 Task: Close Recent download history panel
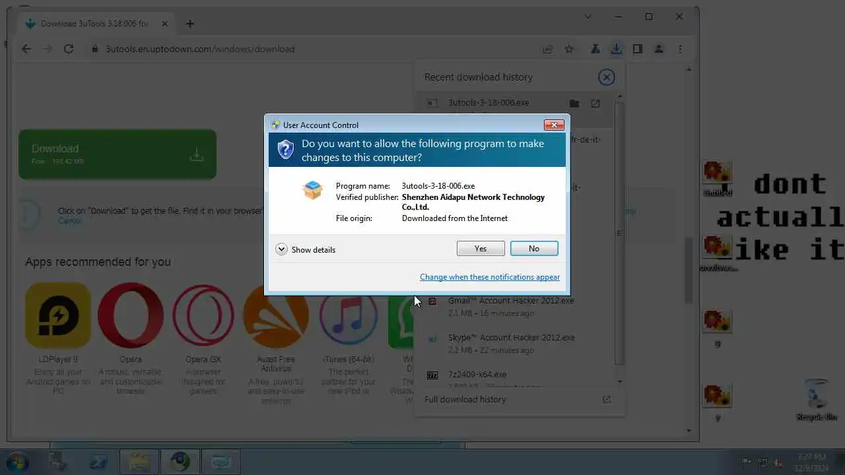click(606, 77)
